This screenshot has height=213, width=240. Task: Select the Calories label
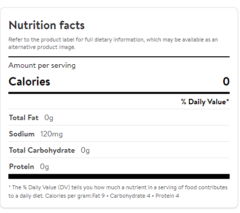[x=29, y=82]
